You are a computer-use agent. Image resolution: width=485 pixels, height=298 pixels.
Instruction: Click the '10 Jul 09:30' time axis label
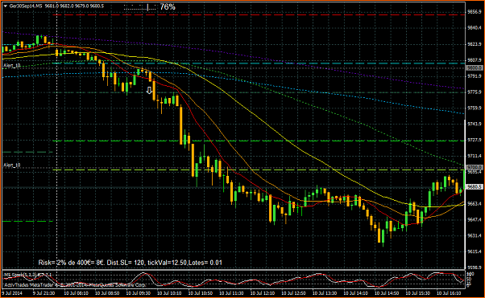(x=139, y=293)
